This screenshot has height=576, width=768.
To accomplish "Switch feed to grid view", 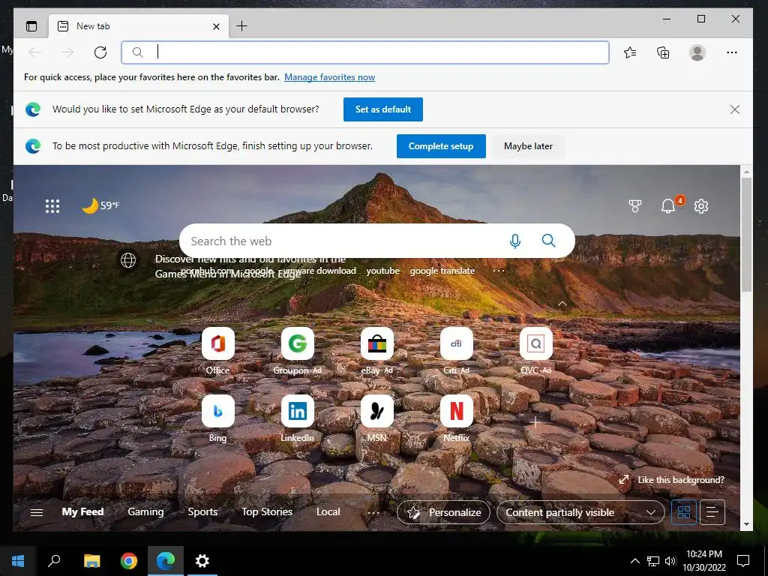I will 684,512.
